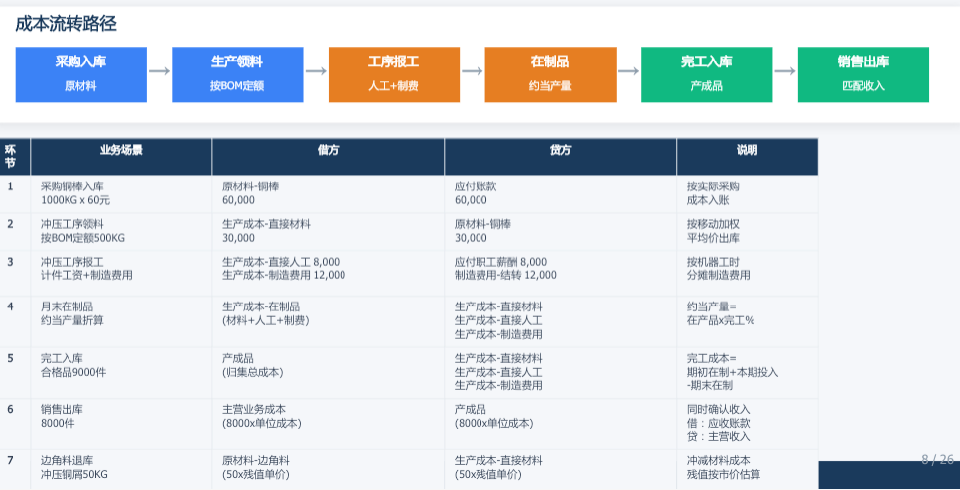Click the 采购入库 blue flow box
960x490 pixels.
click(80, 74)
